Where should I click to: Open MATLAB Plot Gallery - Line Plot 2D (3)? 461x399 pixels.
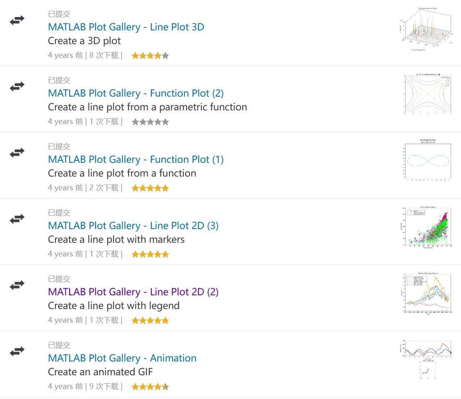[133, 226]
